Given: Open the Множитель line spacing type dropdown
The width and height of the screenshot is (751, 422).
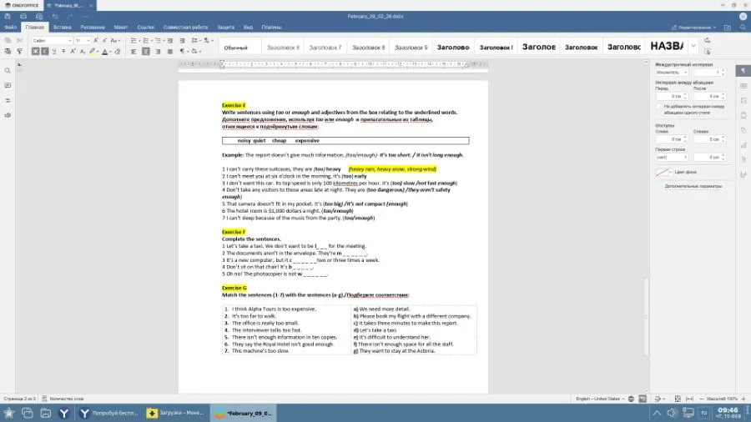Looking at the screenshot, I should (x=672, y=73).
